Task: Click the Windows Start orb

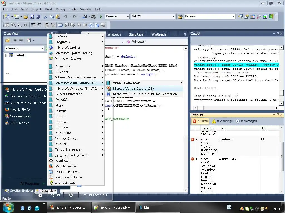Action: click(x=8, y=208)
